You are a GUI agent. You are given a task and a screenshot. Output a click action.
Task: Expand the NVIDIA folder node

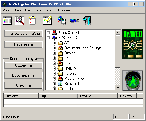click(x=54, y=68)
